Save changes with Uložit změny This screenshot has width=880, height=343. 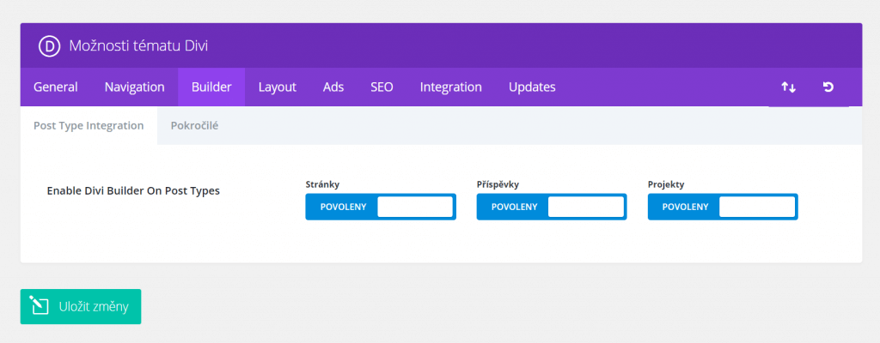point(81,307)
